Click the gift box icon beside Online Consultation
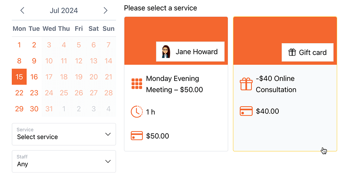 (x=246, y=84)
